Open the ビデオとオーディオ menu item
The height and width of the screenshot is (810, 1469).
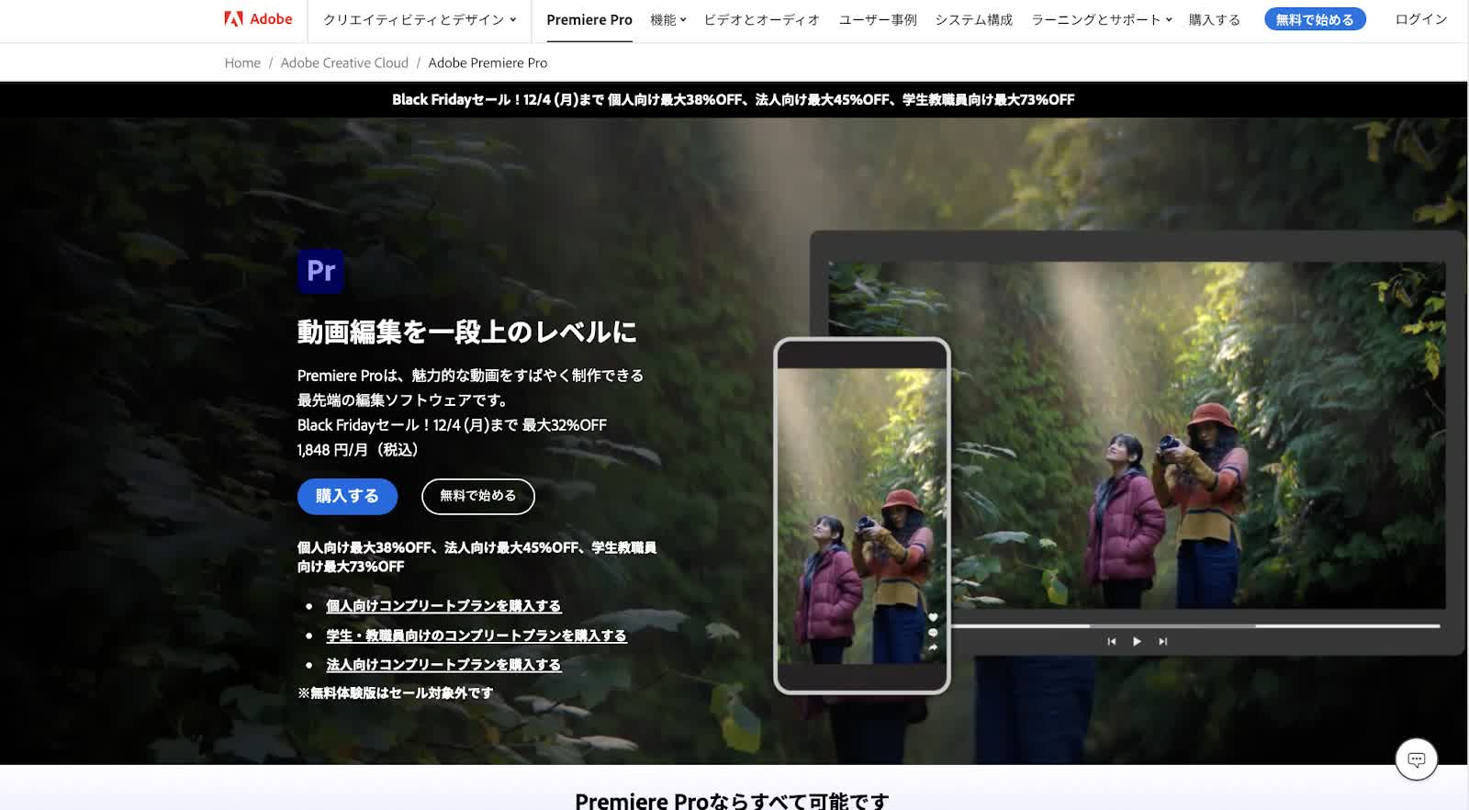point(762,19)
